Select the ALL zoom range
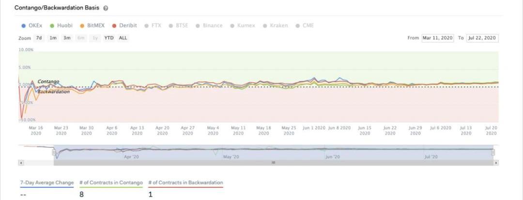Image resolution: width=523 pixels, height=200 pixels. pos(123,38)
